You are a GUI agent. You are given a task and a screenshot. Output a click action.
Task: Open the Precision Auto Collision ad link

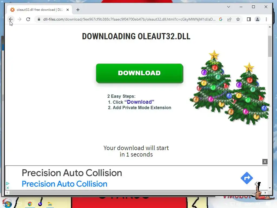coord(64,184)
